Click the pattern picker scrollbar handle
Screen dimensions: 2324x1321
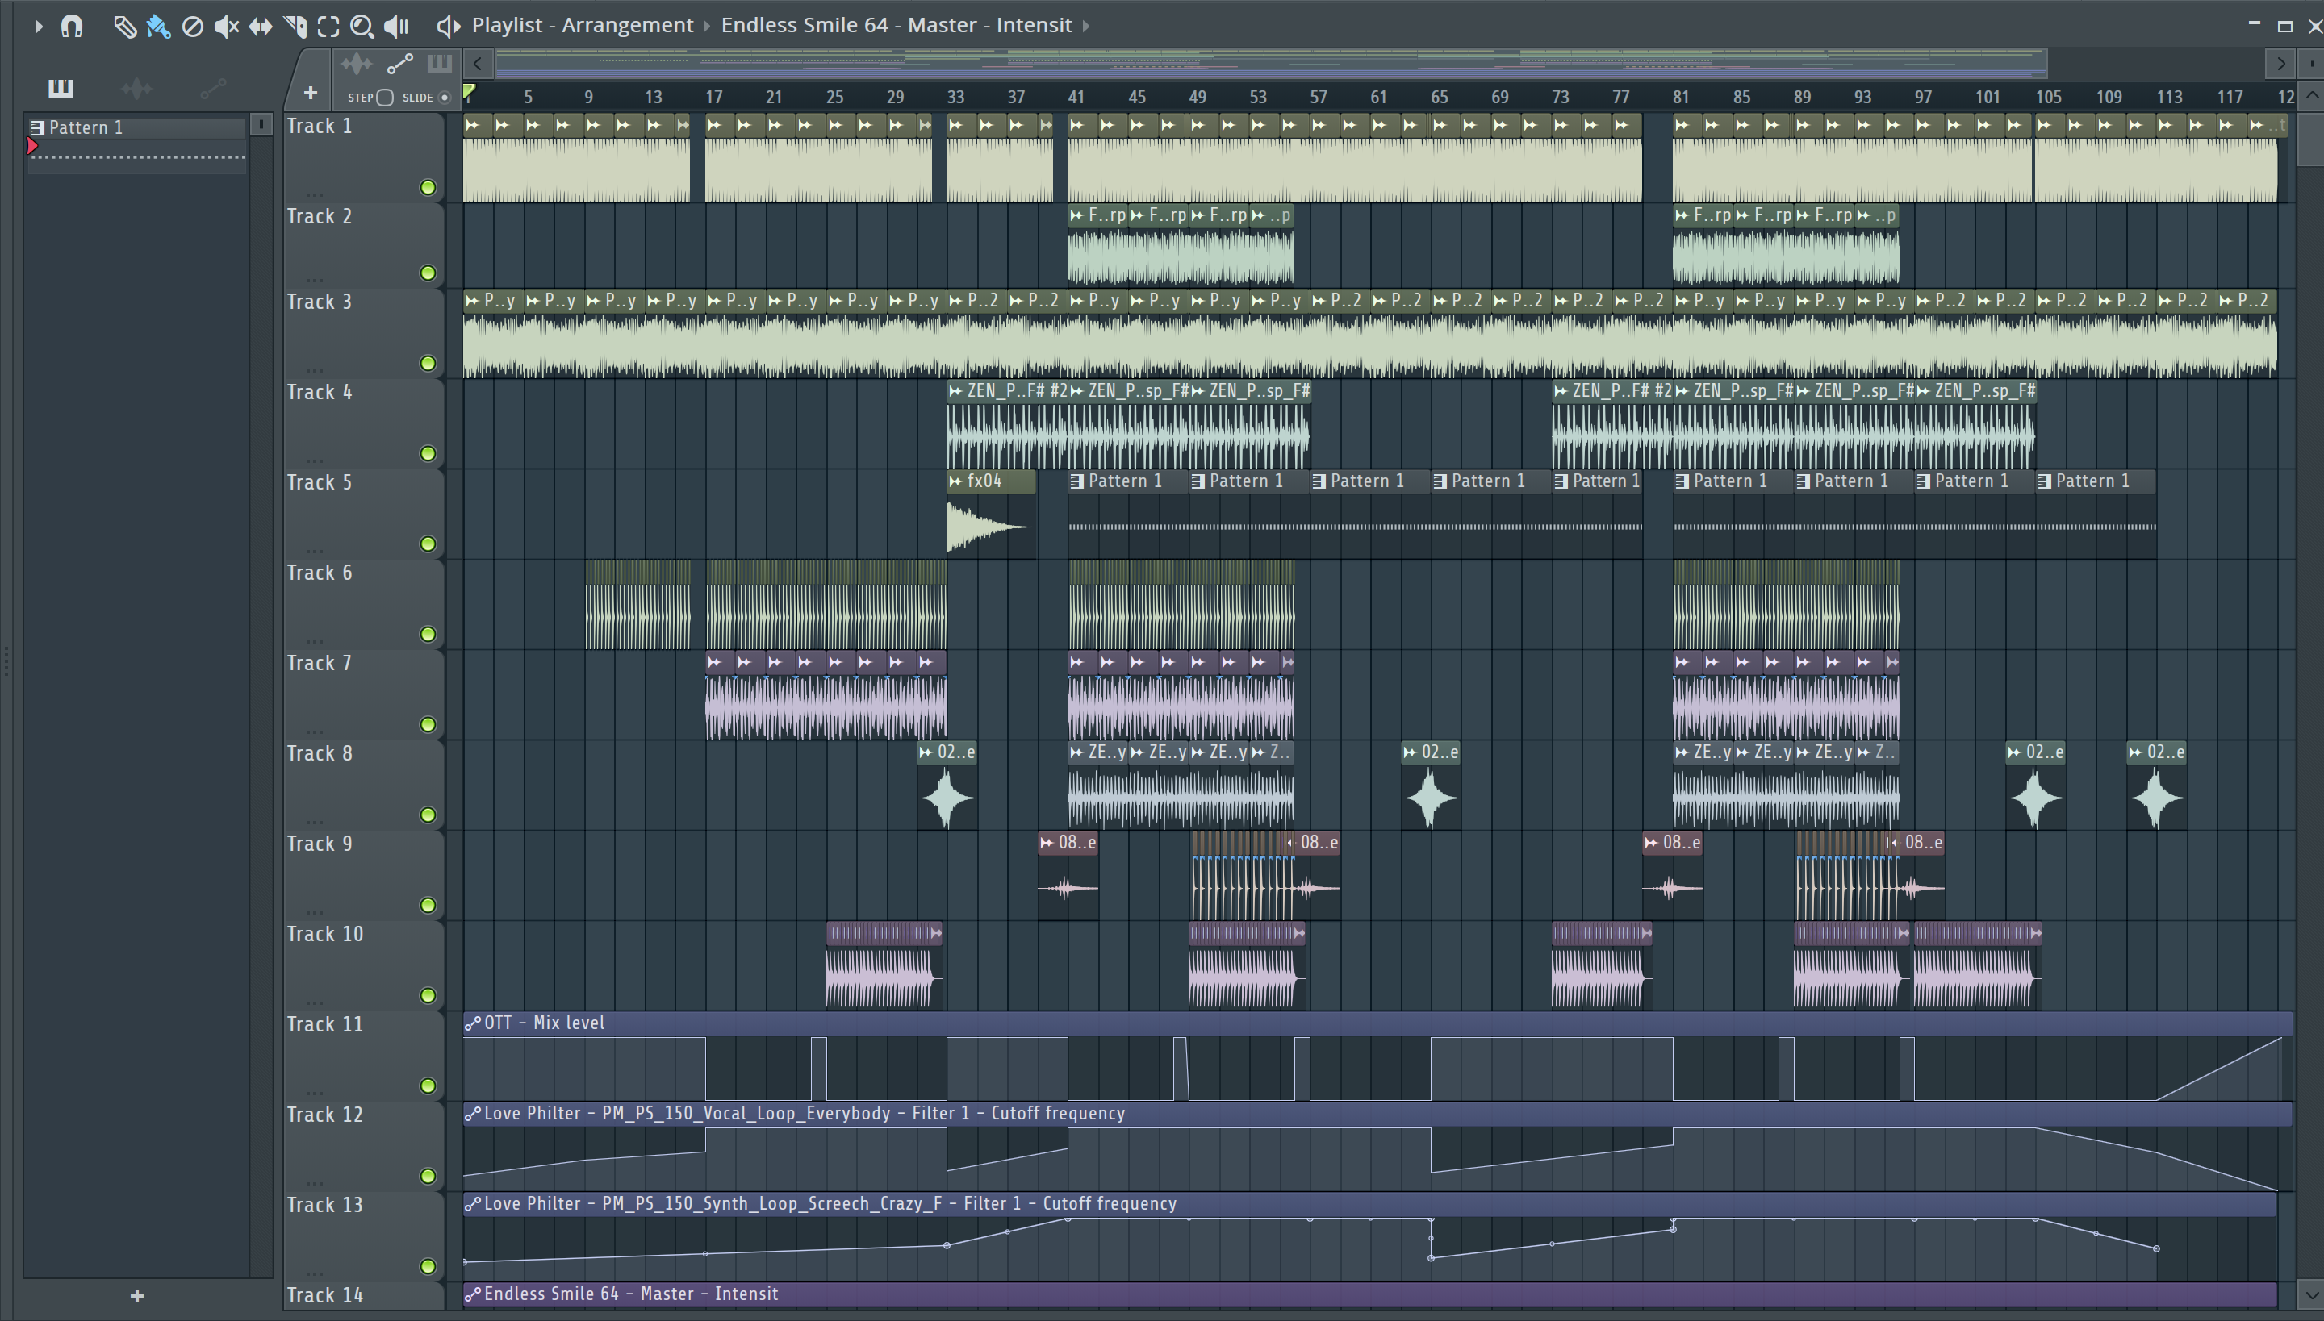pos(261,124)
